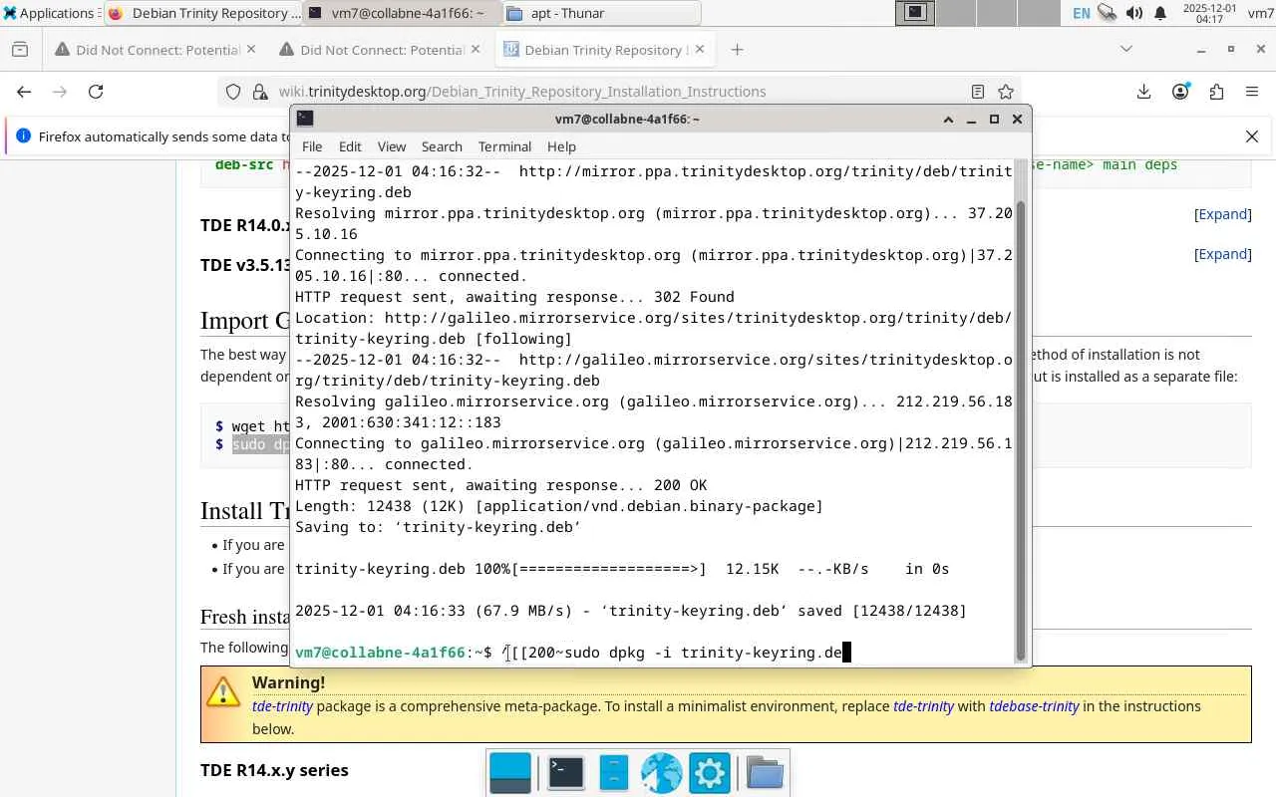Reload the current Firefox page
1276x797 pixels.
coord(96,92)
